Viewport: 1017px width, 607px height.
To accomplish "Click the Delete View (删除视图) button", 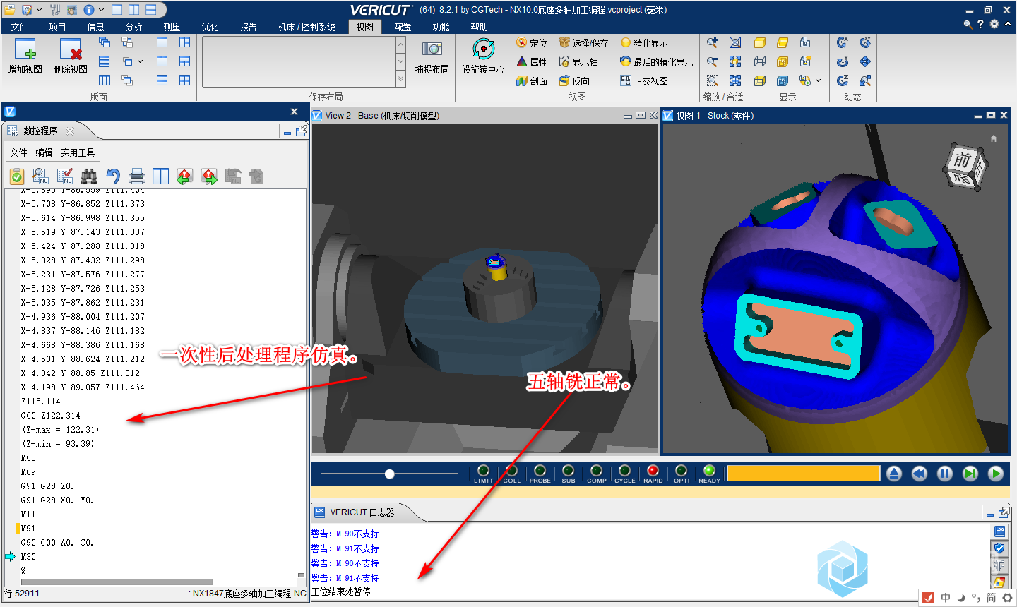I will tap(70, 56).
